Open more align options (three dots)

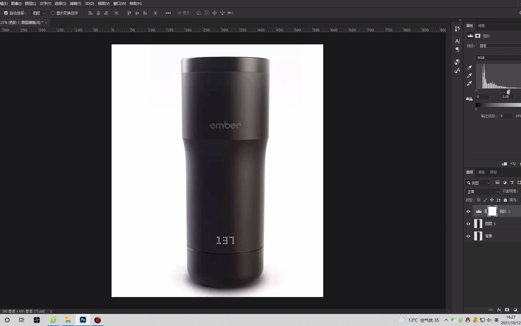click(x=168, y=13)
